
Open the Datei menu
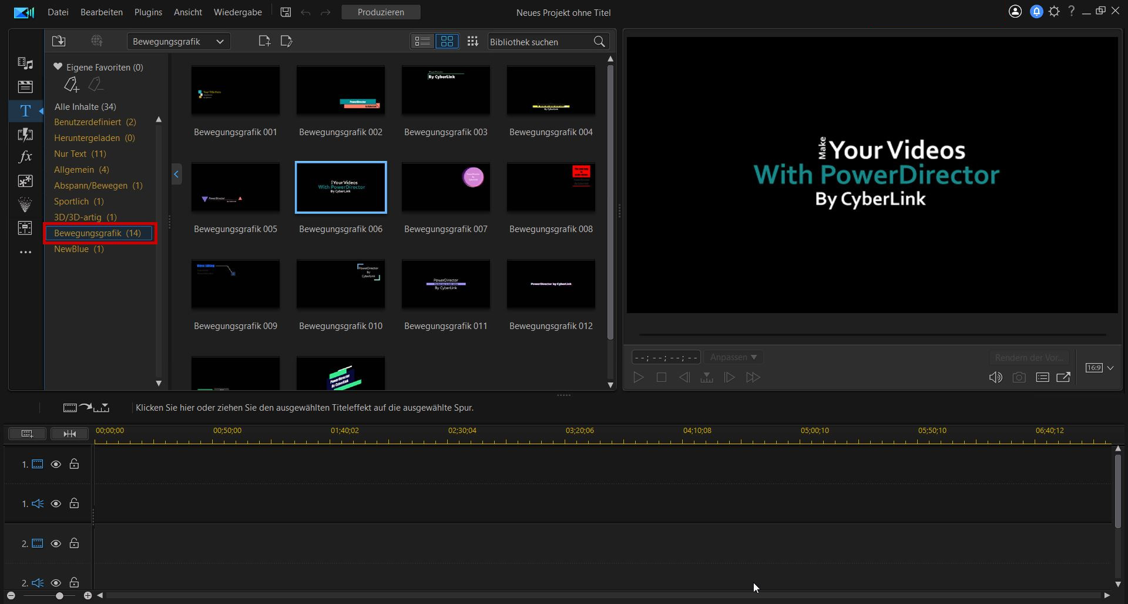[58, 12]
